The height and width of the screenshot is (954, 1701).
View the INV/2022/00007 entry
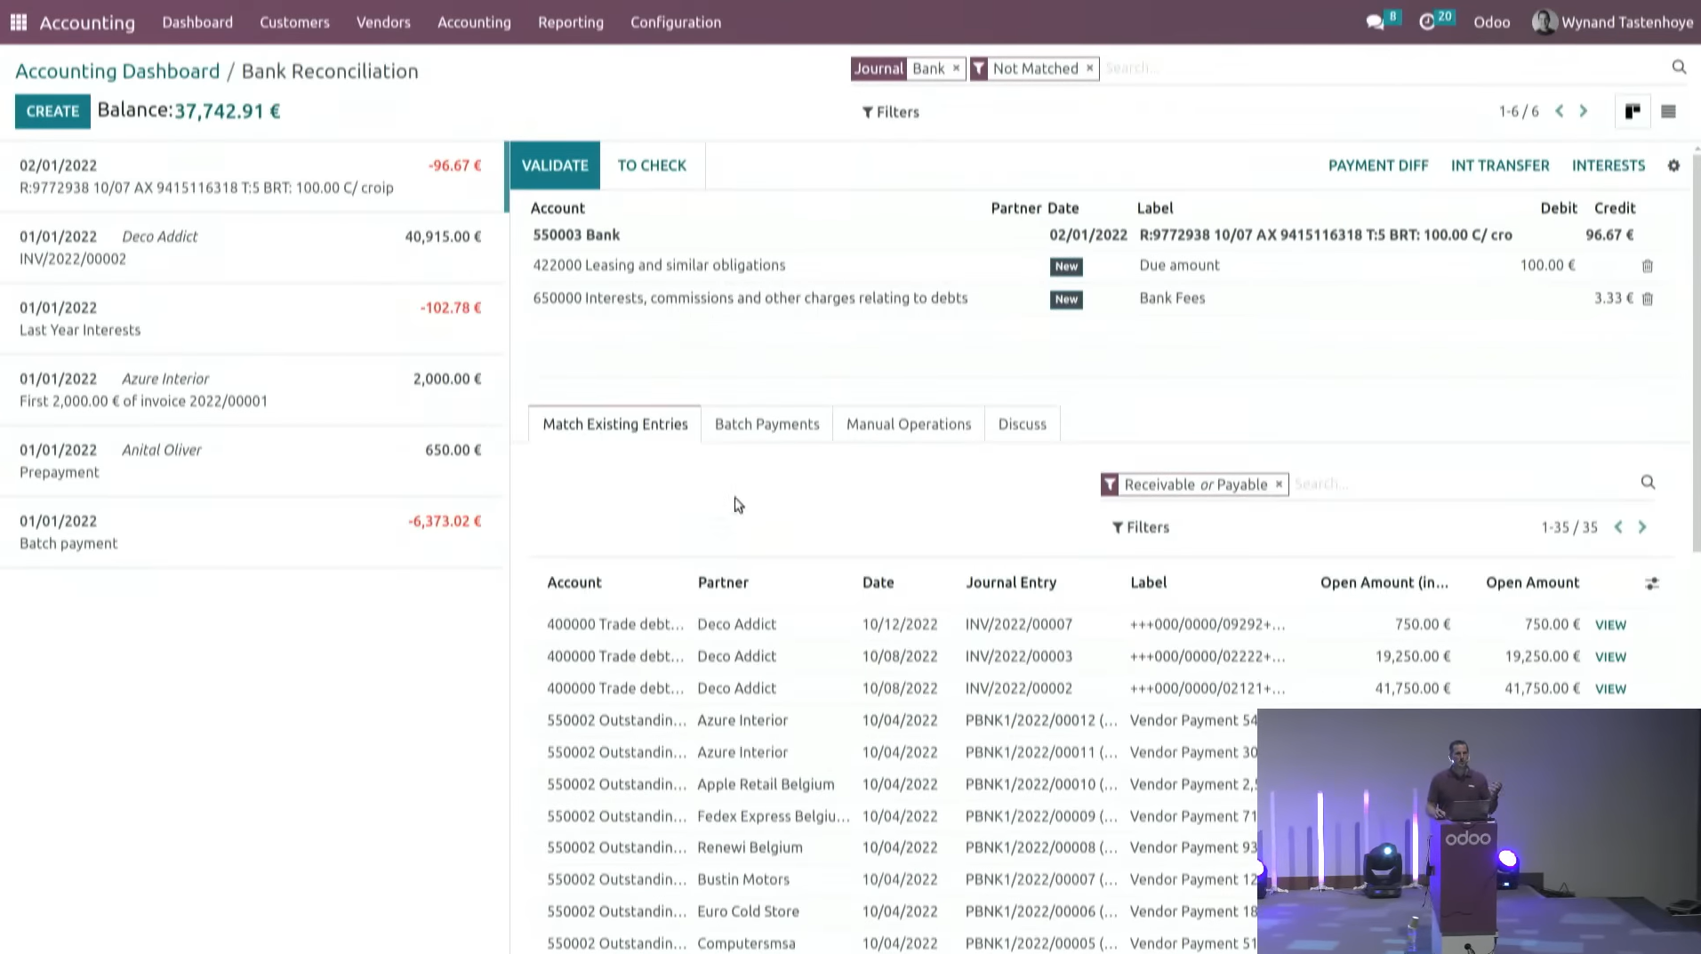pos(1610,625)
